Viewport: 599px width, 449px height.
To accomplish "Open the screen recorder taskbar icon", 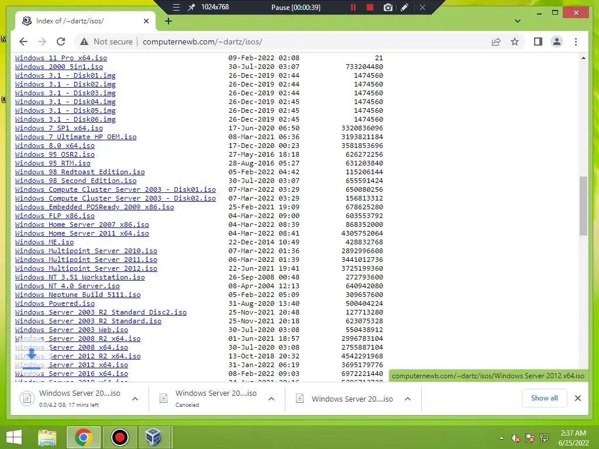I will (x=119, y=437).
